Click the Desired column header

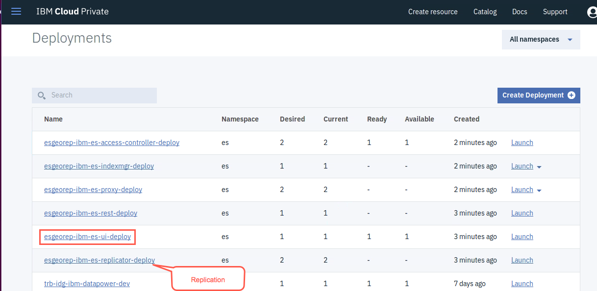point(292,119)
